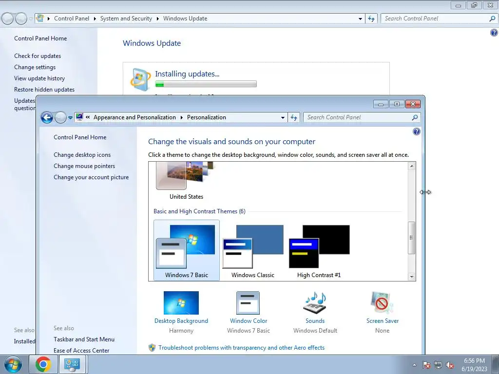Click the network tray icon

tap(438, 365)
